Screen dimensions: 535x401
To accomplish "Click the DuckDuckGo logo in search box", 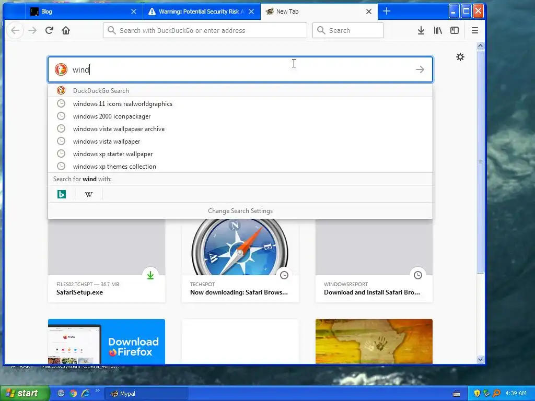I will coord(61,69).
